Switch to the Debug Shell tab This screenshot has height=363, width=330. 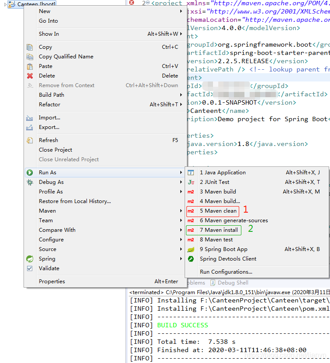(x=229, y=283)
